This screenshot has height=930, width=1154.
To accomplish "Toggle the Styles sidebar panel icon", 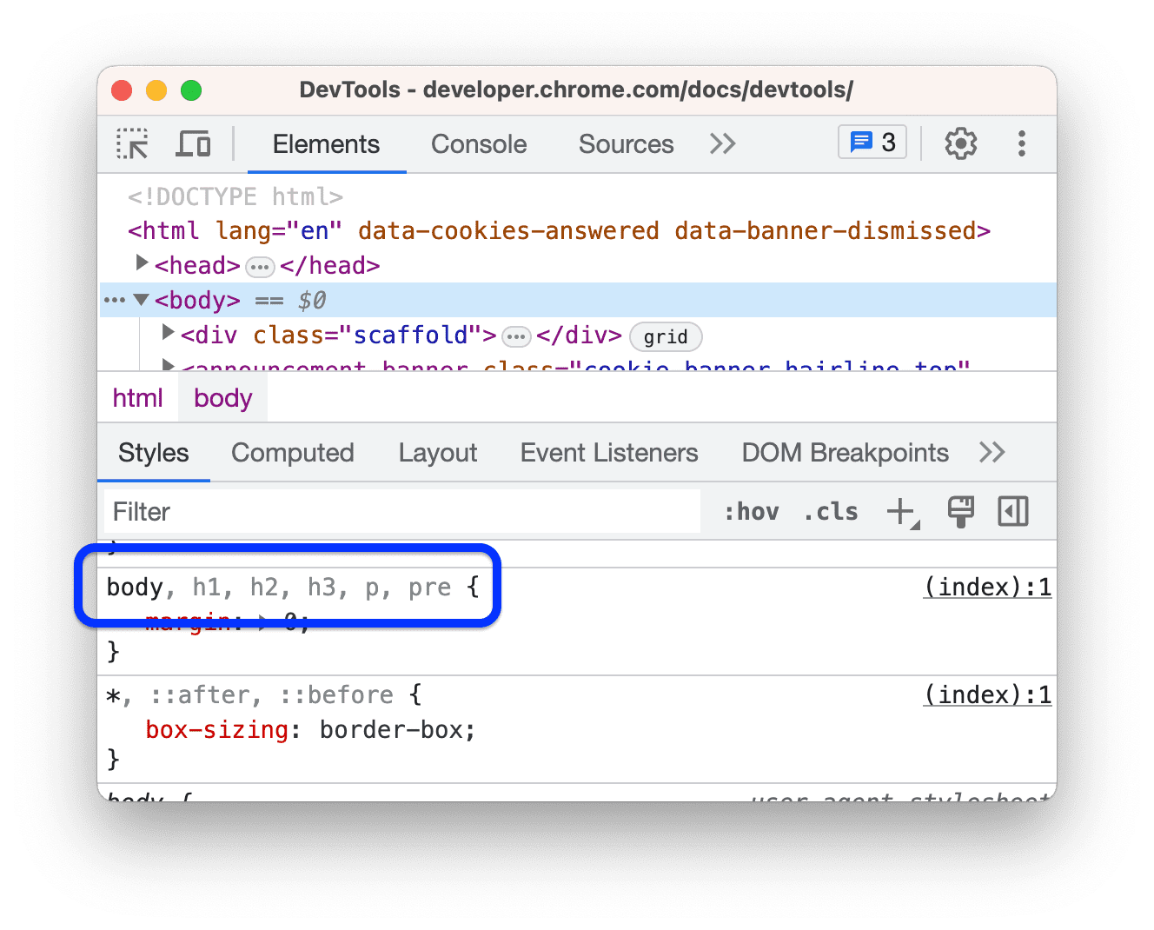I will coord(1013,512).
